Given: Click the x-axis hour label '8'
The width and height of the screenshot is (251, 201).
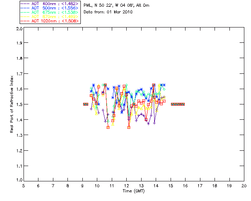Looking at the screenshot, I should tap(68, 186).
